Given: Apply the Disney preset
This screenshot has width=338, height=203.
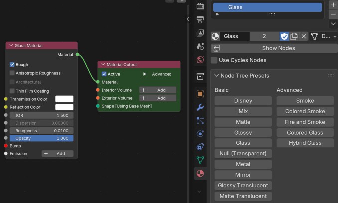Looking at the screenshot, I should [x=243, y=101].
